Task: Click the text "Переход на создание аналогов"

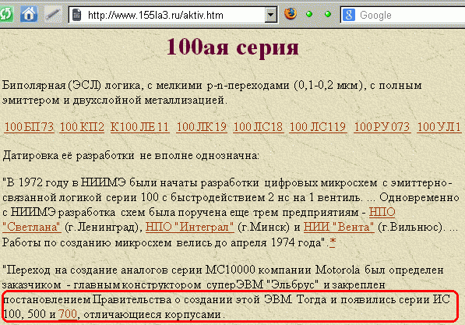Action: click(x=86, y=270)
